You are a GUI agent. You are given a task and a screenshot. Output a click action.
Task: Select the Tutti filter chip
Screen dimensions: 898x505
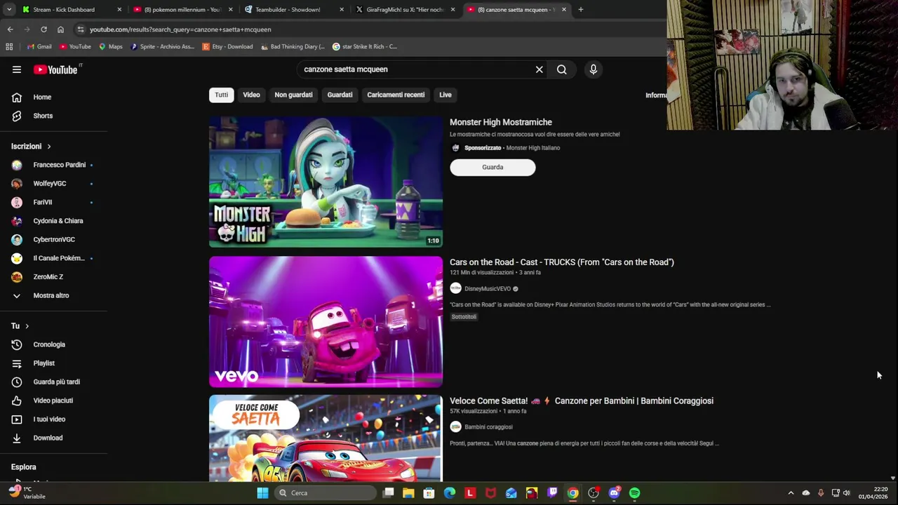click(222, 95)
